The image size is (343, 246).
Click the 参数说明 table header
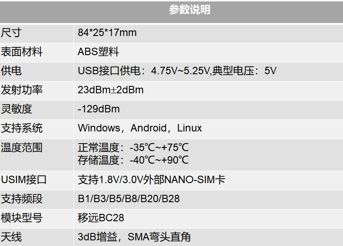coord(189,10)
